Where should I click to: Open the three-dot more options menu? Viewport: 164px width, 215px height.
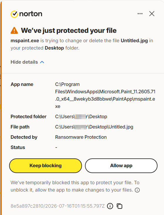pos(140,14)
